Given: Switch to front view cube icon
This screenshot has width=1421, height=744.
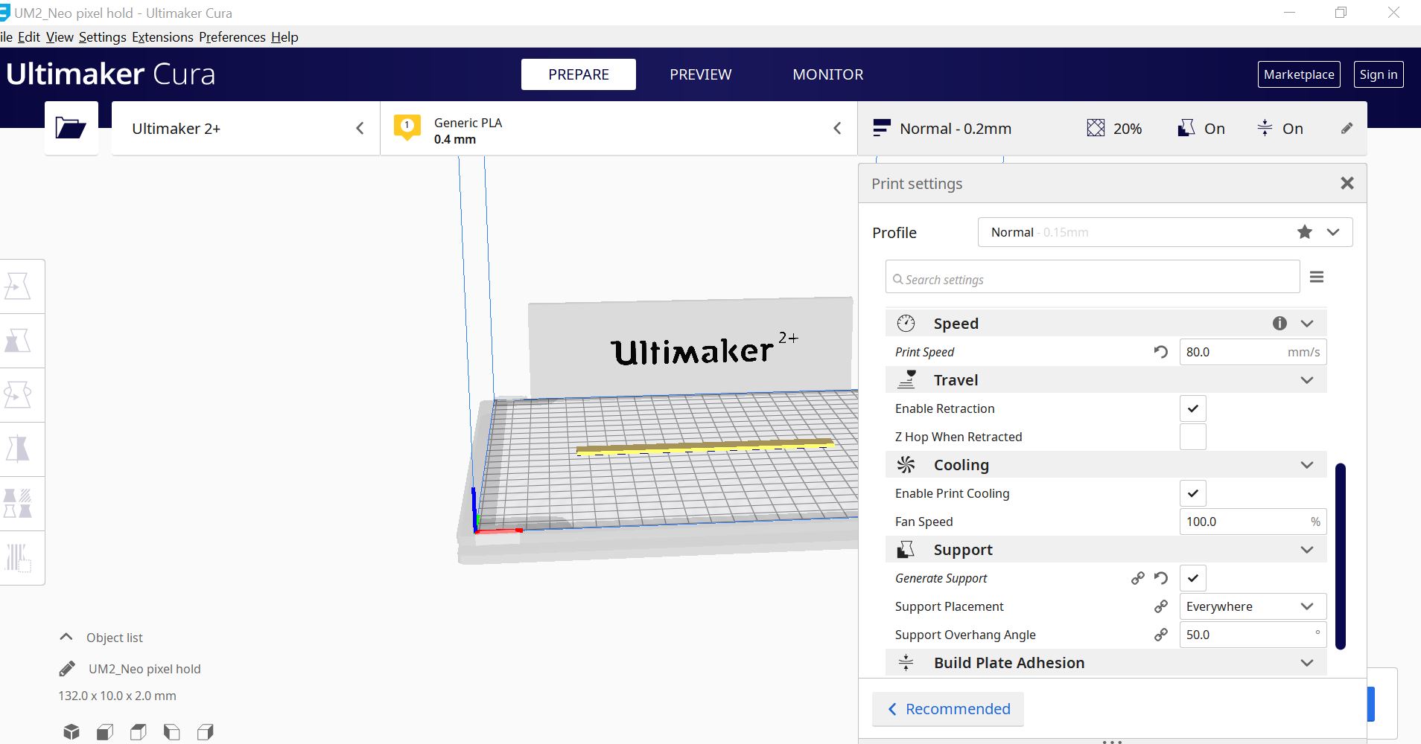Looking at the screenshot, I should pos(105,732).
